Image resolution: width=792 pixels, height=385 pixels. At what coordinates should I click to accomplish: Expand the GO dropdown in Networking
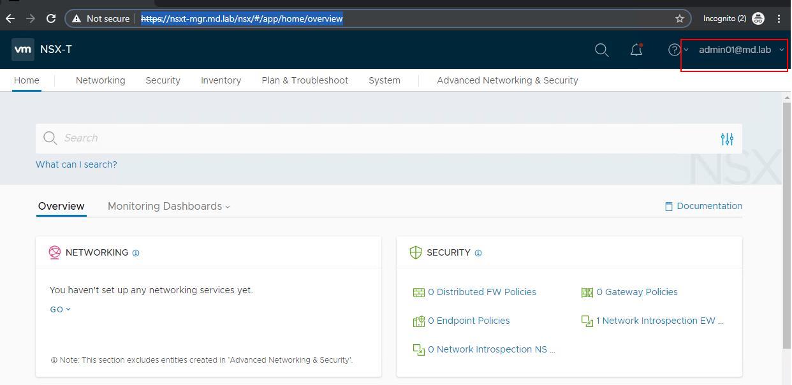pyautogui.click(x=61, y=310)
